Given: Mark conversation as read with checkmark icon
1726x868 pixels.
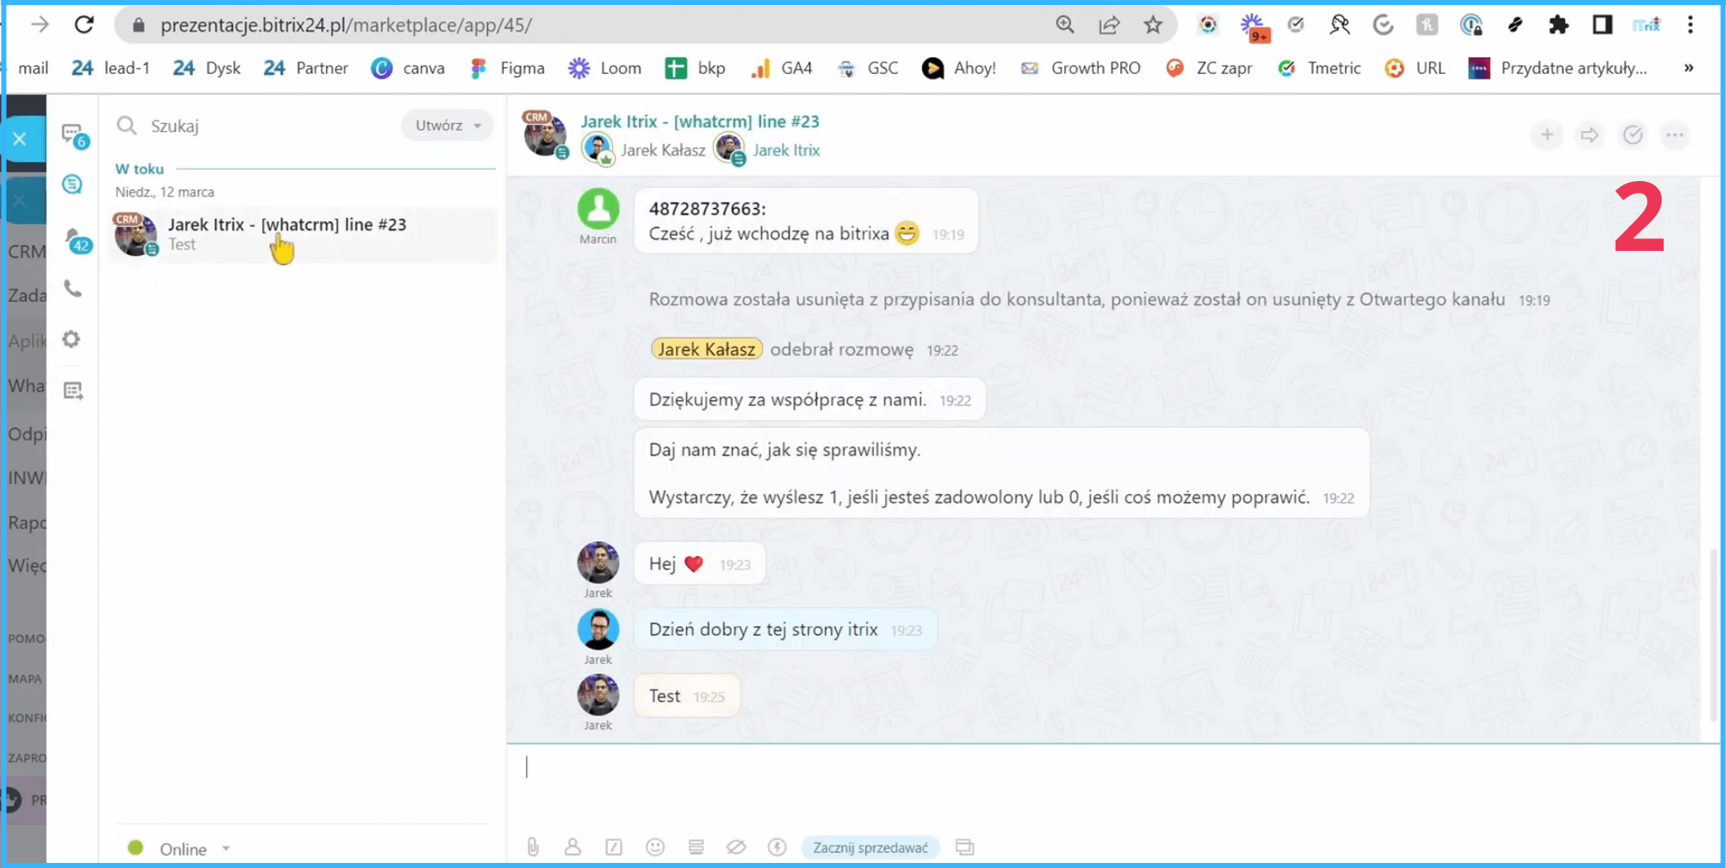Looking at the screenshot, I should tap(1633, 135).
